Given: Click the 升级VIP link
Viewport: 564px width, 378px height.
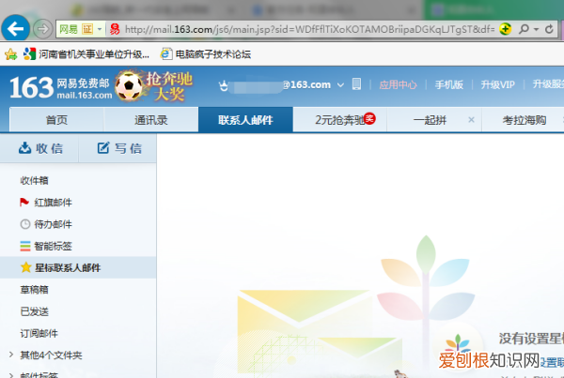Looking at the screenshot, I should (x=496, y=85).
